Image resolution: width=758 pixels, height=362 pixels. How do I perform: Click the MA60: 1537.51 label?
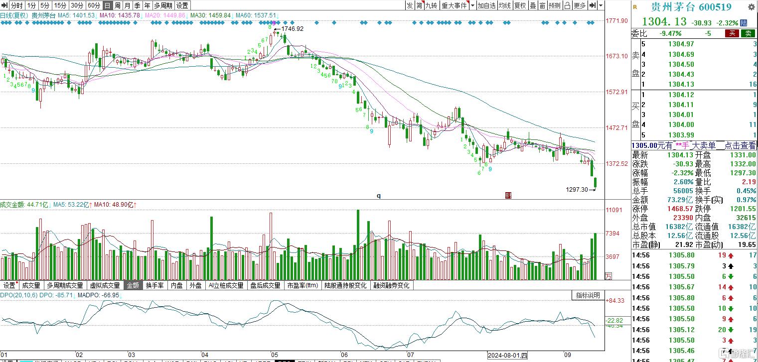(256, 15)
